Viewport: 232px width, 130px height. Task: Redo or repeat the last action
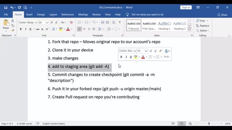(x=19, y=7)
